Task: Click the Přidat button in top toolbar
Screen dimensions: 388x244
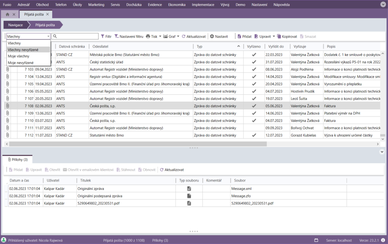Action: tap(244, 36)
